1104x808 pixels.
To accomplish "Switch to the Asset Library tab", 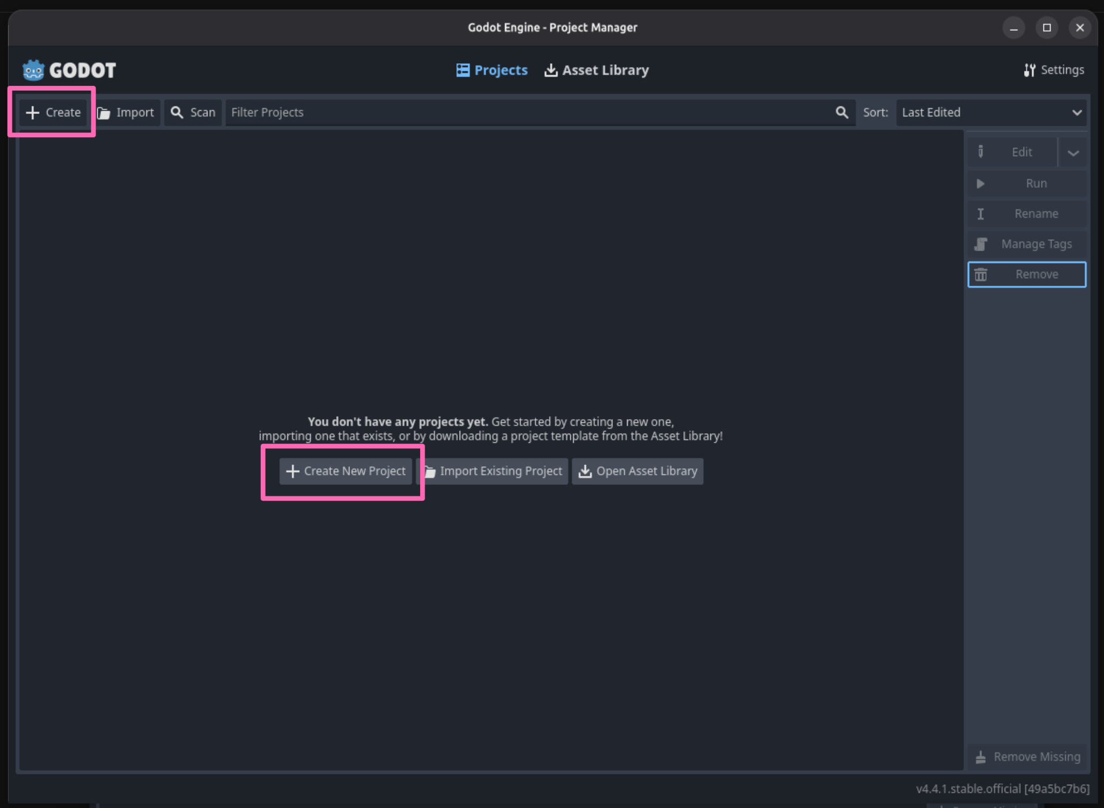I will tap(596, 70).
